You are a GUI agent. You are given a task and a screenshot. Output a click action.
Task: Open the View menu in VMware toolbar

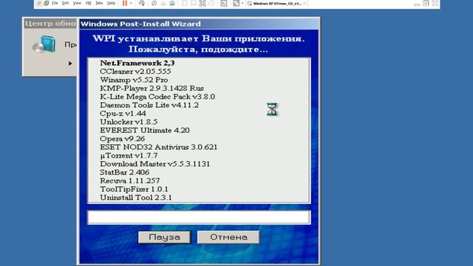click(77, 3)
